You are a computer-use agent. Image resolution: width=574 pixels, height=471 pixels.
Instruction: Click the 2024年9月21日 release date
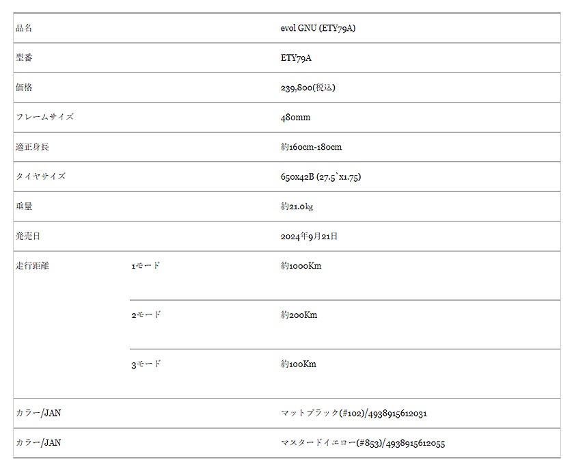(x=309, y=237)
